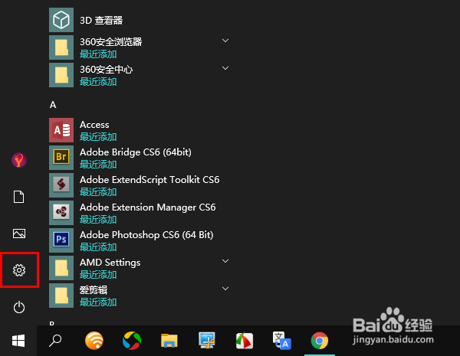Click the 360安全浏览器 label
This screenshot has width=460, height=356.
[x=111, y=42]
